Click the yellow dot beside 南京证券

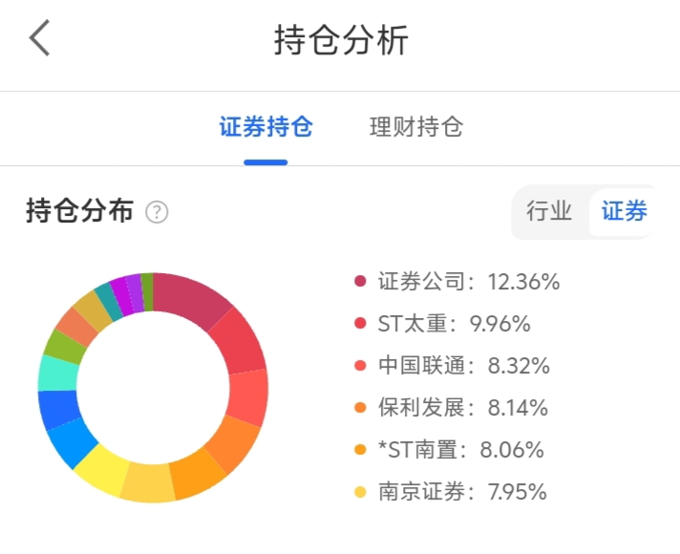click(360, 492)
